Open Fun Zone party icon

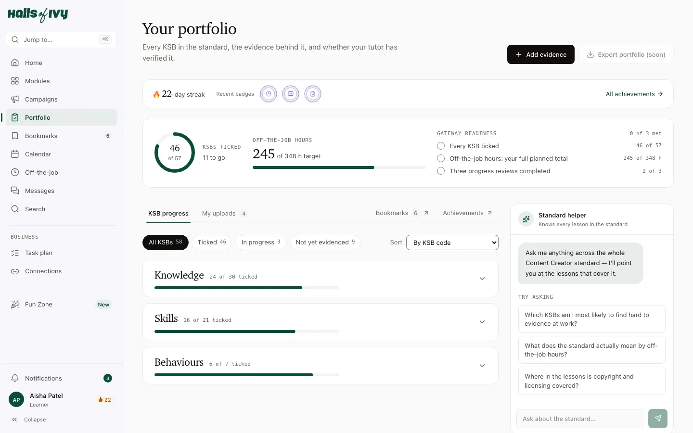click(x=15, y=304)
